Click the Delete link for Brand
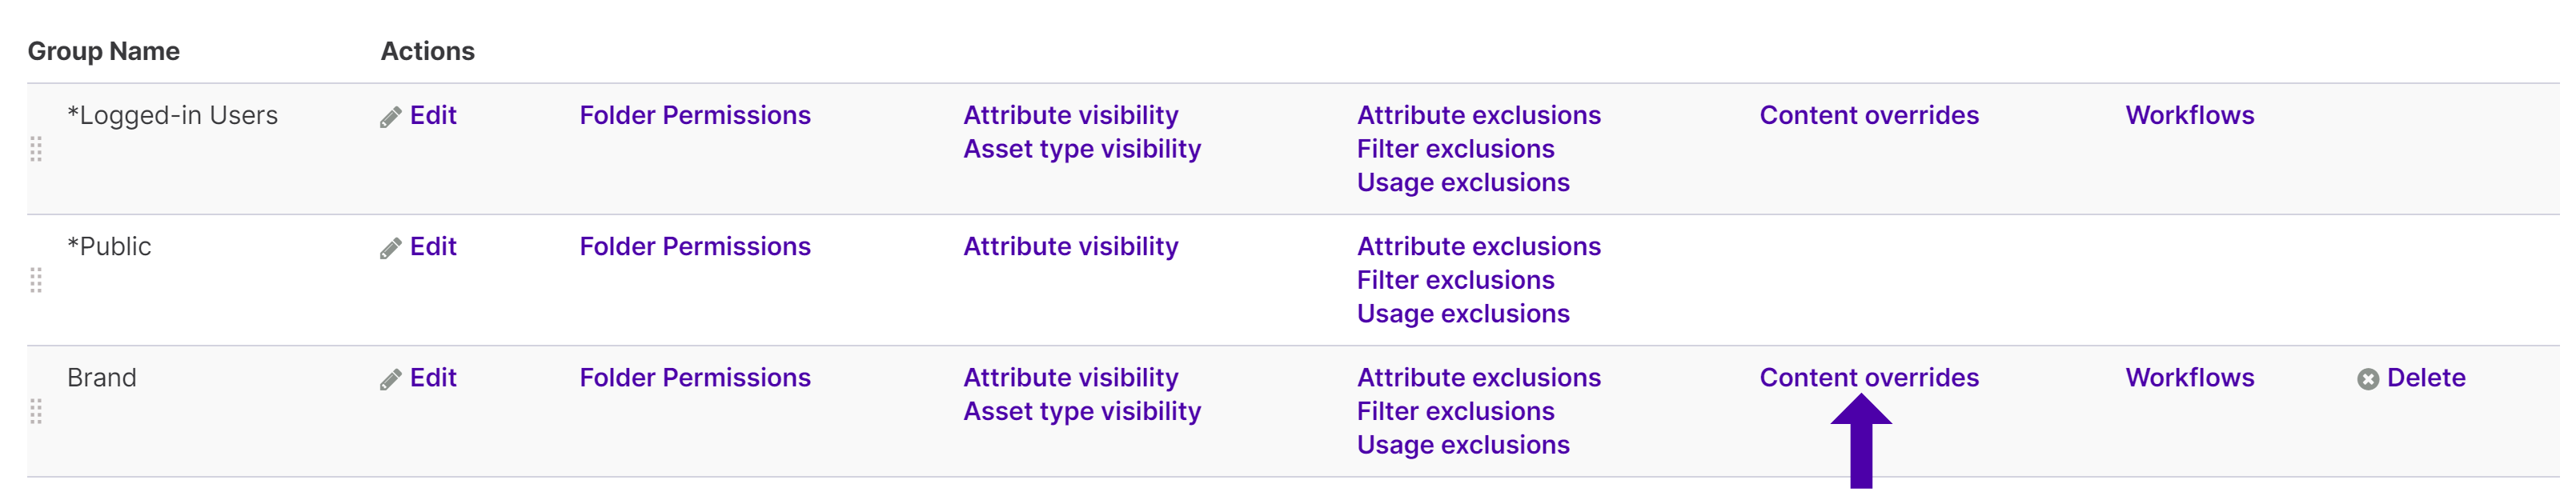Viewport: 2576px width, 500px height. click(x=2425, y=378)
